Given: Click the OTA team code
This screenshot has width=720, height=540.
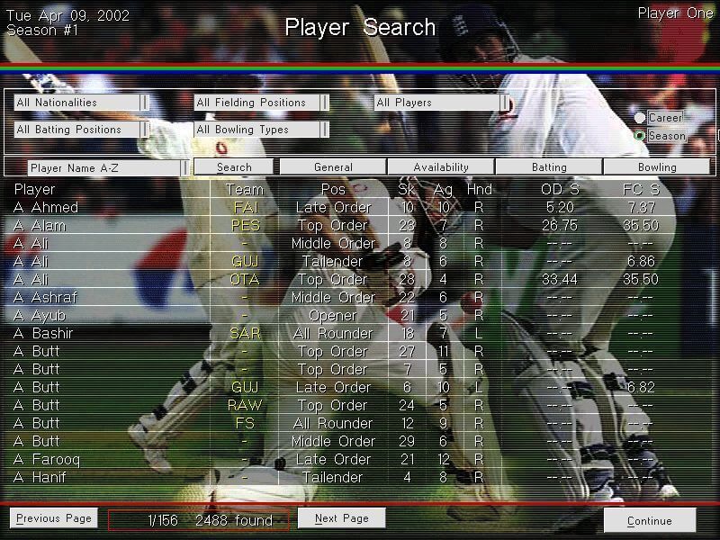Looking at the screenshot, I should [245, 279].
